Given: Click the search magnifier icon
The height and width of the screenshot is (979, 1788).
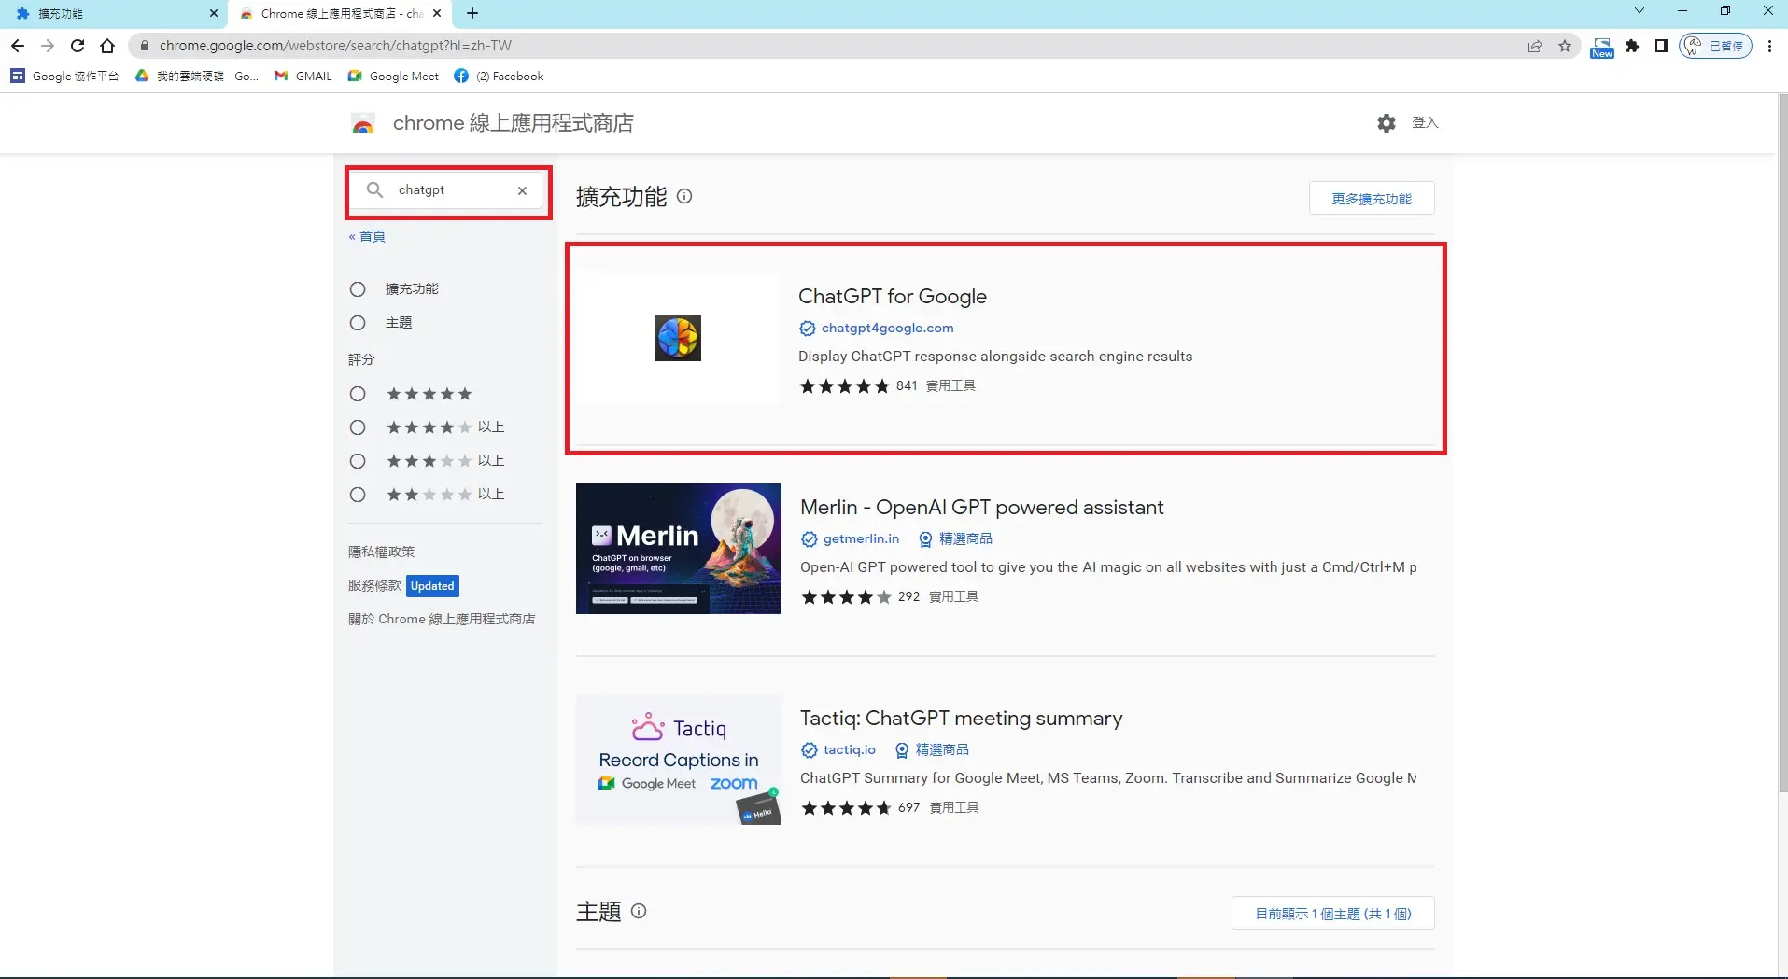Looking at the screenshot, I should pos(374,190).
